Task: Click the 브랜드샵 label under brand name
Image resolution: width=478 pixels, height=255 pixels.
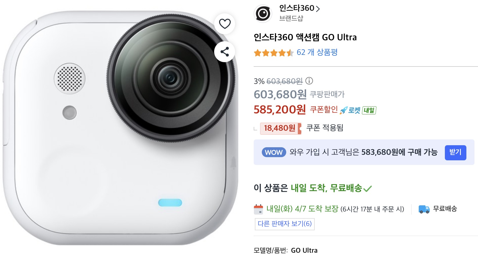Action: [291, 18]
